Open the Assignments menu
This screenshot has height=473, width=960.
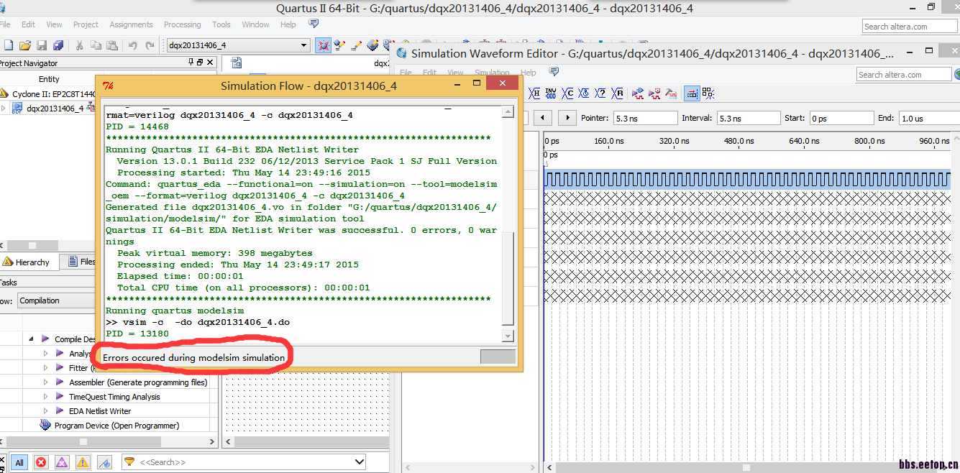(131, 24)
